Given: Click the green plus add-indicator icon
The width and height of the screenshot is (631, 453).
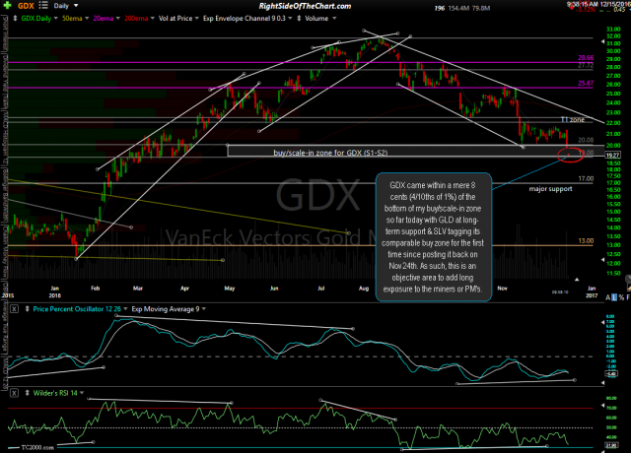Looking at the screenshot, I should (7, 6).
